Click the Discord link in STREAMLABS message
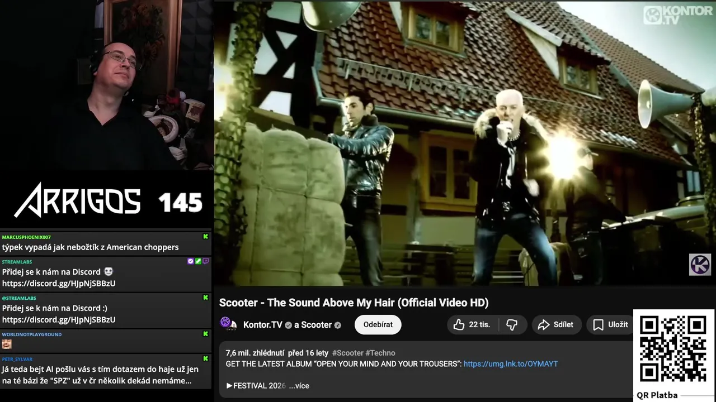This screenshot has height=402, width=716. [x=59, y=284]
